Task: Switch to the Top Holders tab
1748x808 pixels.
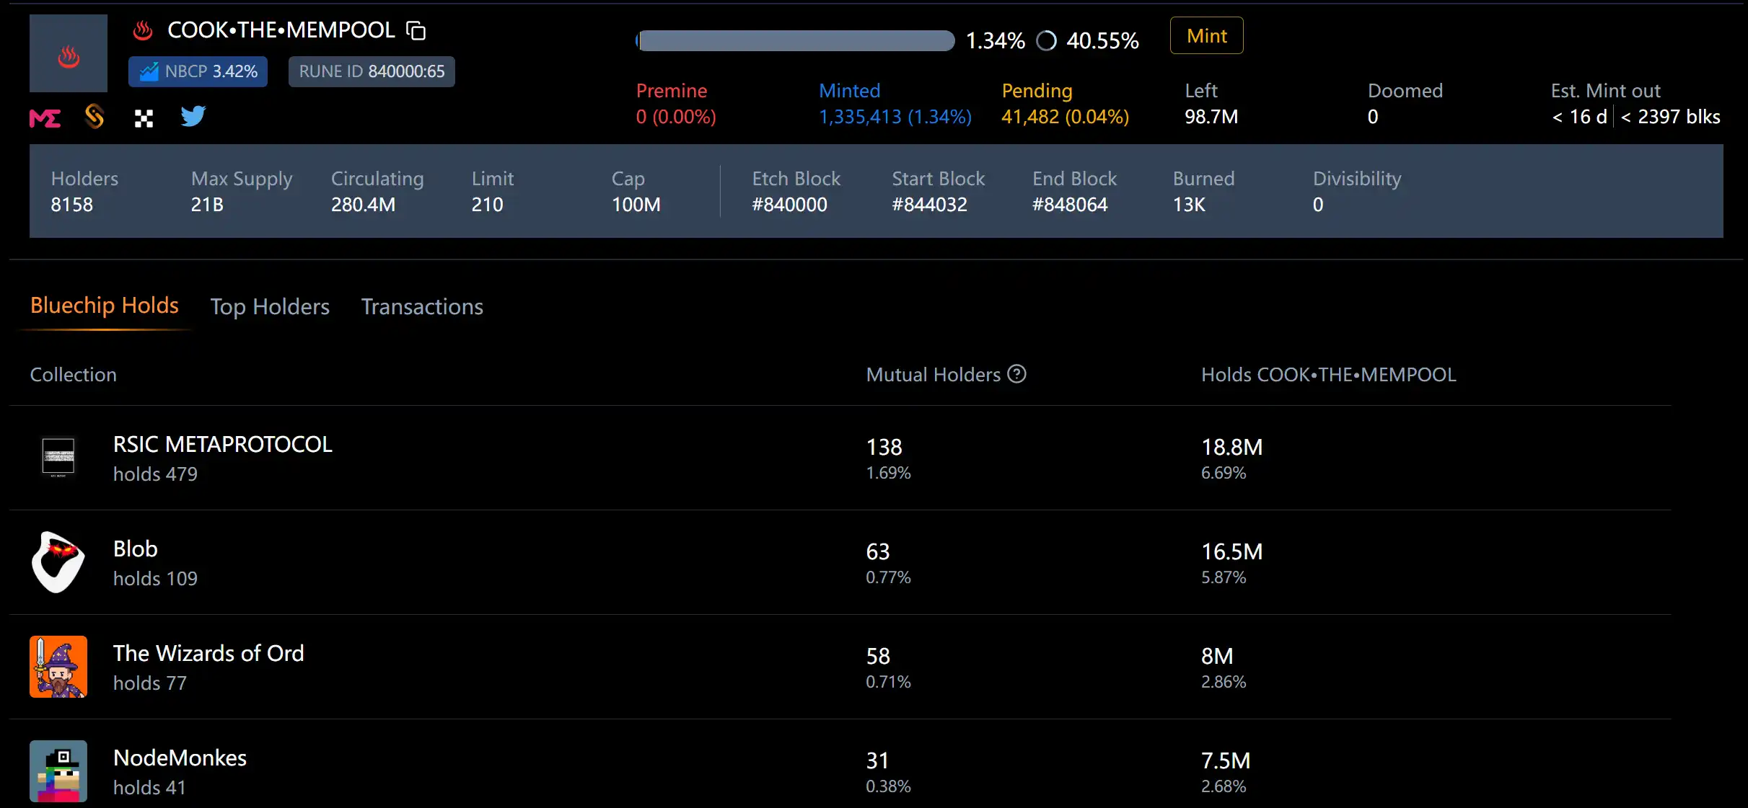Action: tap(270, 307)
